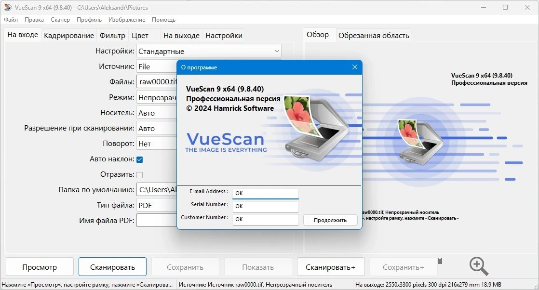Click the Сканировать+ button
This screenshot has width=539, height=290.
tap(330, 267)
